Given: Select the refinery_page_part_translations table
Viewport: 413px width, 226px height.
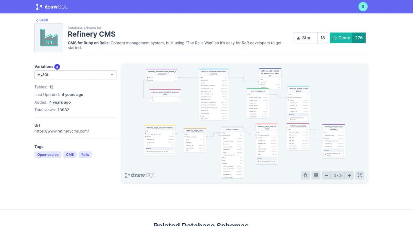Looking at the screenshot, I should point(160,140).
